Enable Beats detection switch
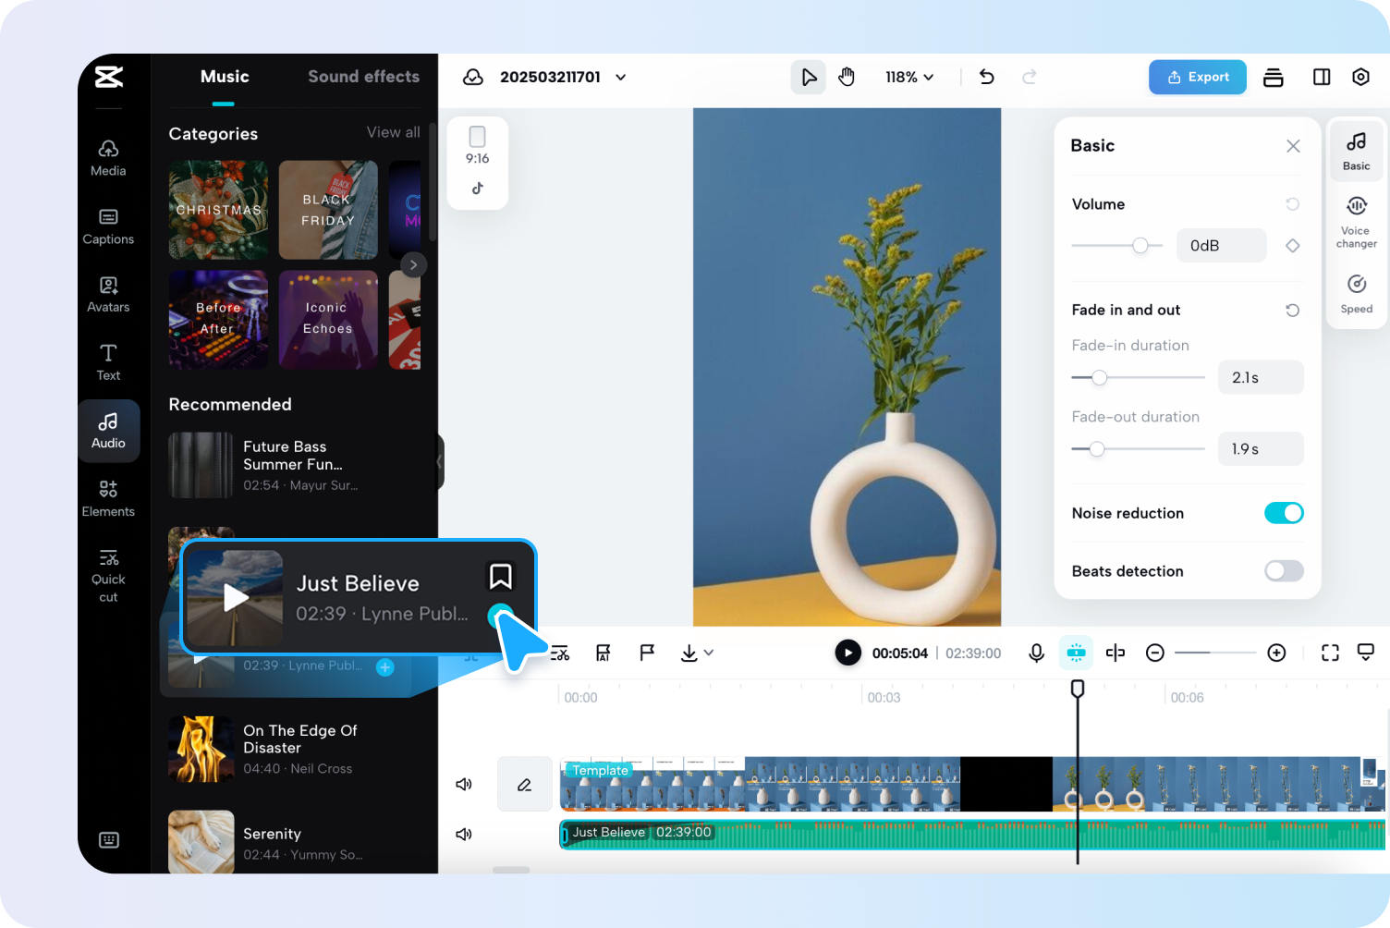The width and height of the screenshot is (1390, 928). [x=1284, y=571]
